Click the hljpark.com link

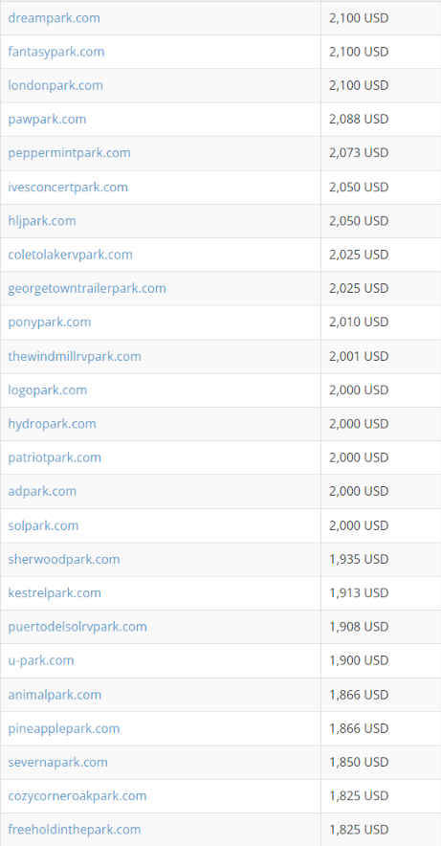(x=42, y=221)
